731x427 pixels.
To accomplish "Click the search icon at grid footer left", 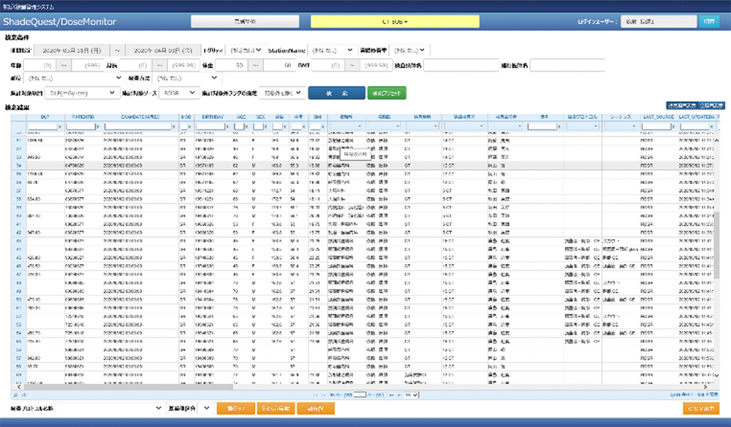I will pos(15,395).
